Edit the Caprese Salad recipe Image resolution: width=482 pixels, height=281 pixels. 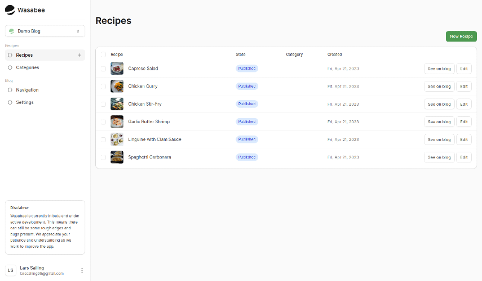pyautogui.click(x=463, y=69)
